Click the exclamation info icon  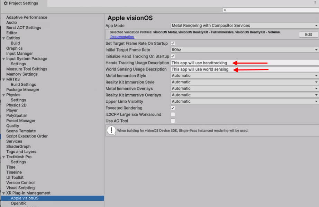(111, 130)
